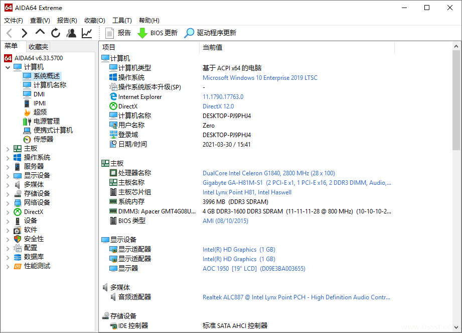Viewport: 462px width, 333px height.
Task: Click the 操作系统 Windows logo in details list
Action: [113, 77]
